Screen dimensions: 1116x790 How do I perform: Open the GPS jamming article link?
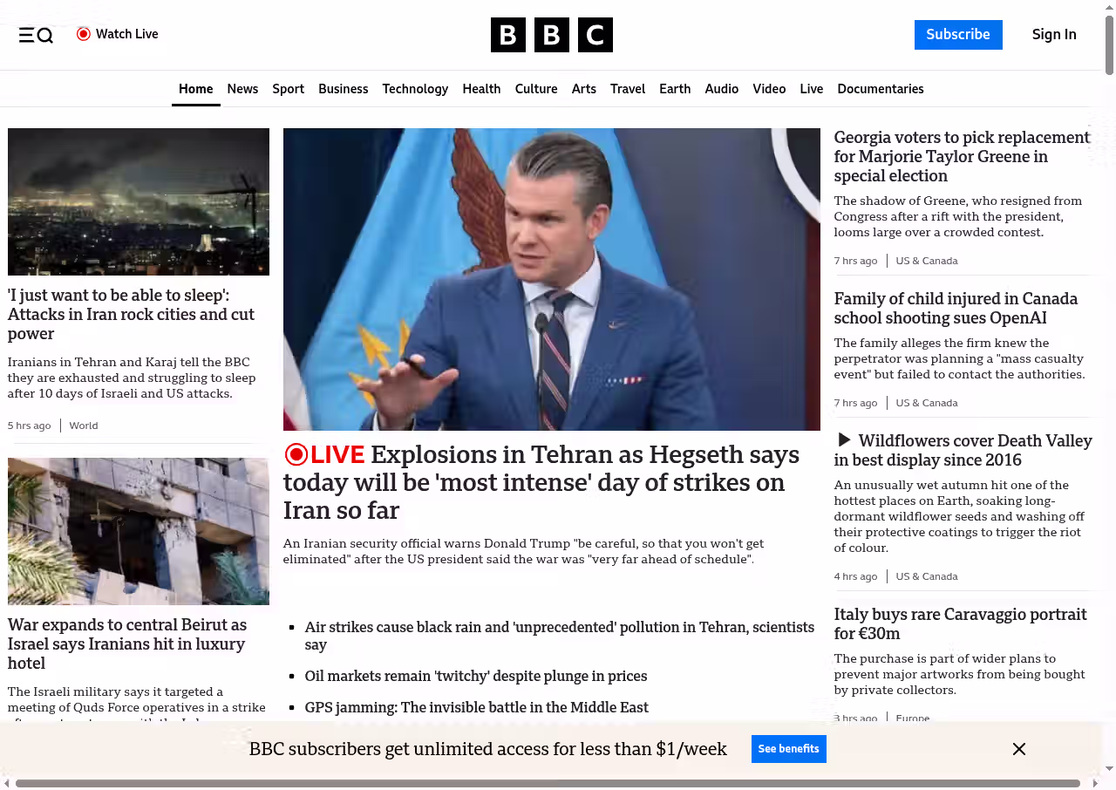476,707
